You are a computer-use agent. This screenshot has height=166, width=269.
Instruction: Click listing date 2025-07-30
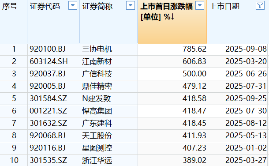coord(246,111)
